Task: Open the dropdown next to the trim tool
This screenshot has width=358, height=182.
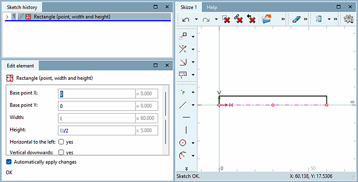Action: click(x=193, y=49)
